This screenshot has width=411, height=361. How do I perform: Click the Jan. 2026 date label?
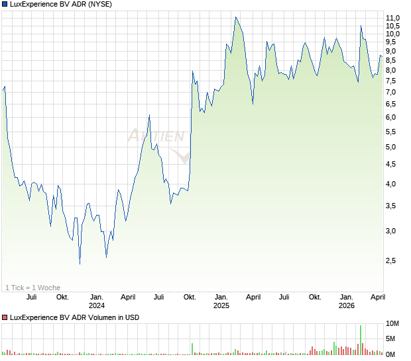pyautogui.click(x=347, y=301)
